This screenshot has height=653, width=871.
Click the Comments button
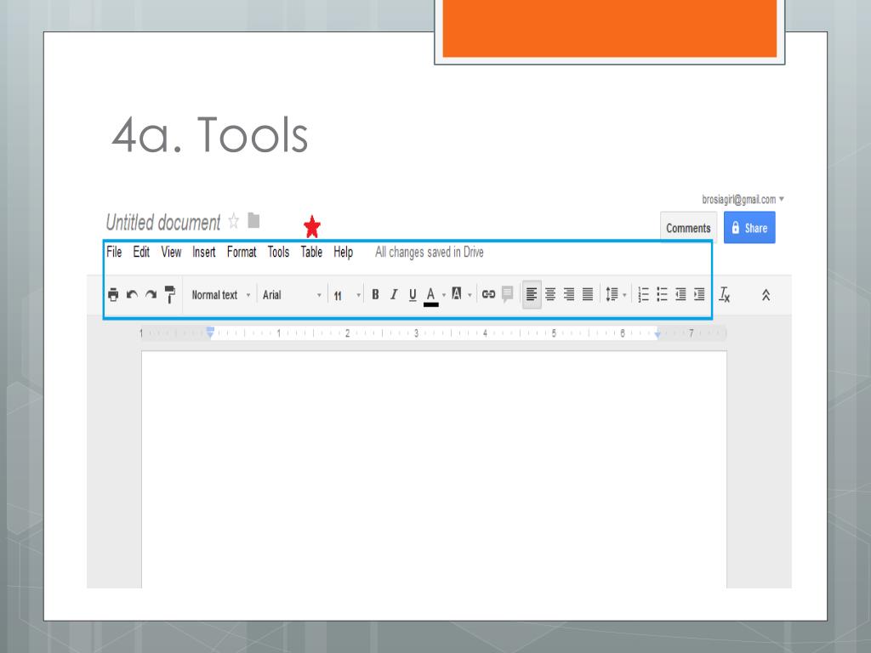click(x=688, y=228)
